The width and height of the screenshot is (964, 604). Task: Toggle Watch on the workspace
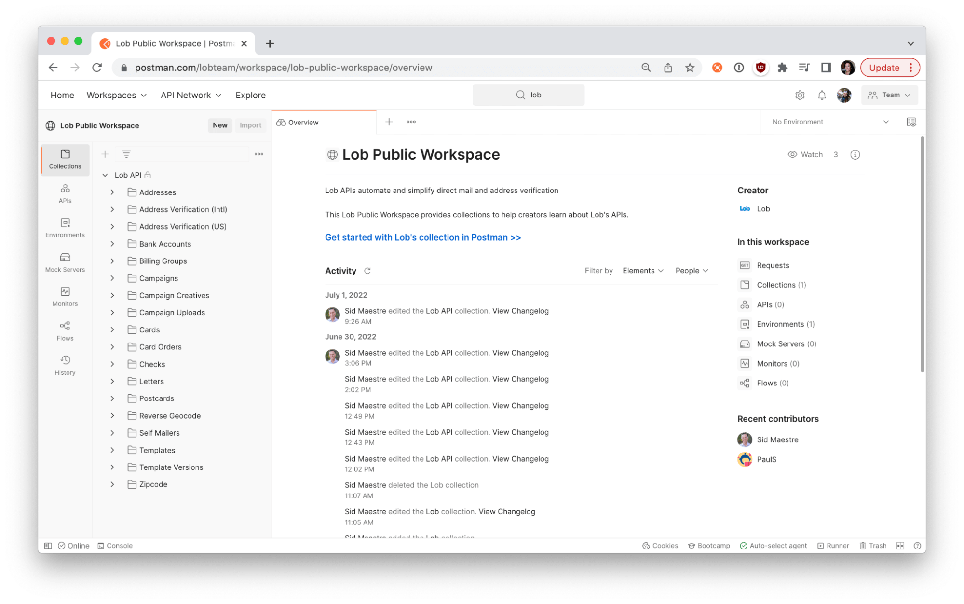[x=805, y=155]
